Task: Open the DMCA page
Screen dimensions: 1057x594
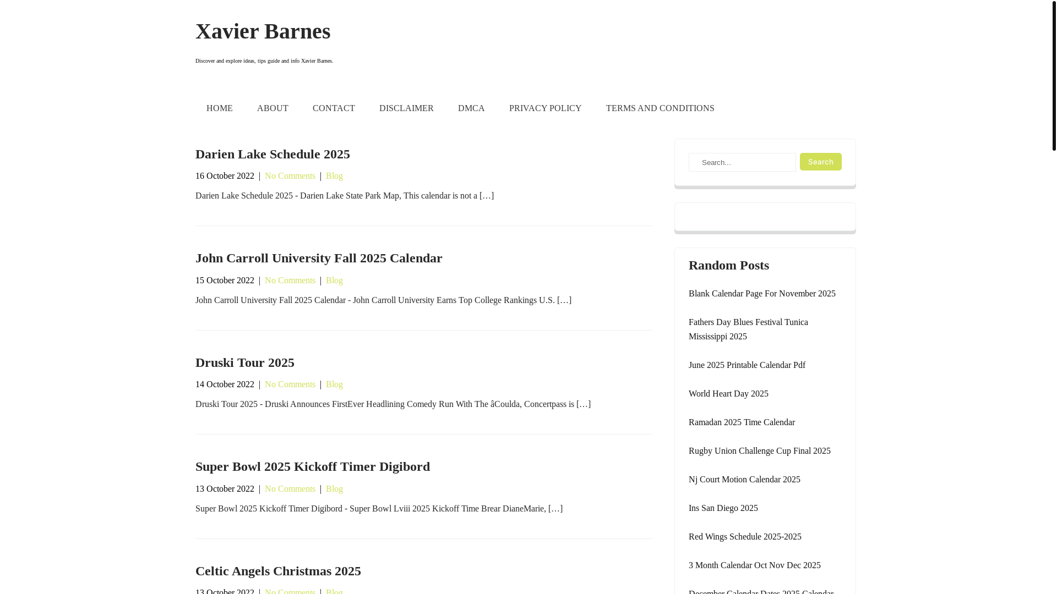Action: click(x=471, y=108)
